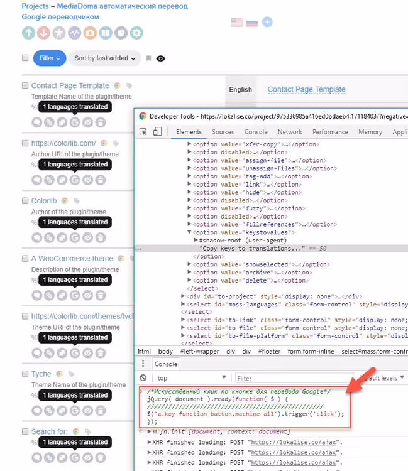Open the blue glossary book icon

(106, 33)
